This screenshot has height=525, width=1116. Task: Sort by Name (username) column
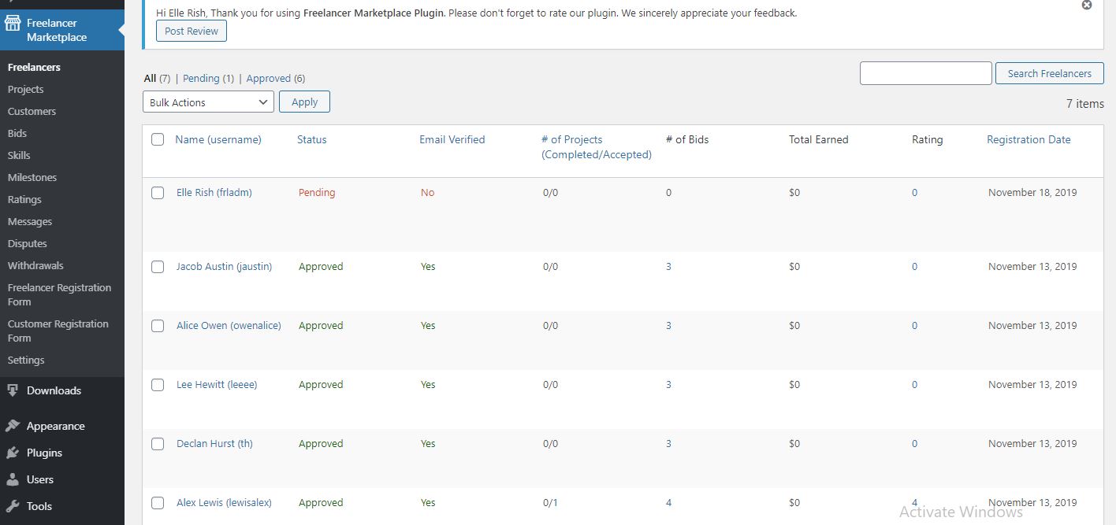tap(218, 139)
